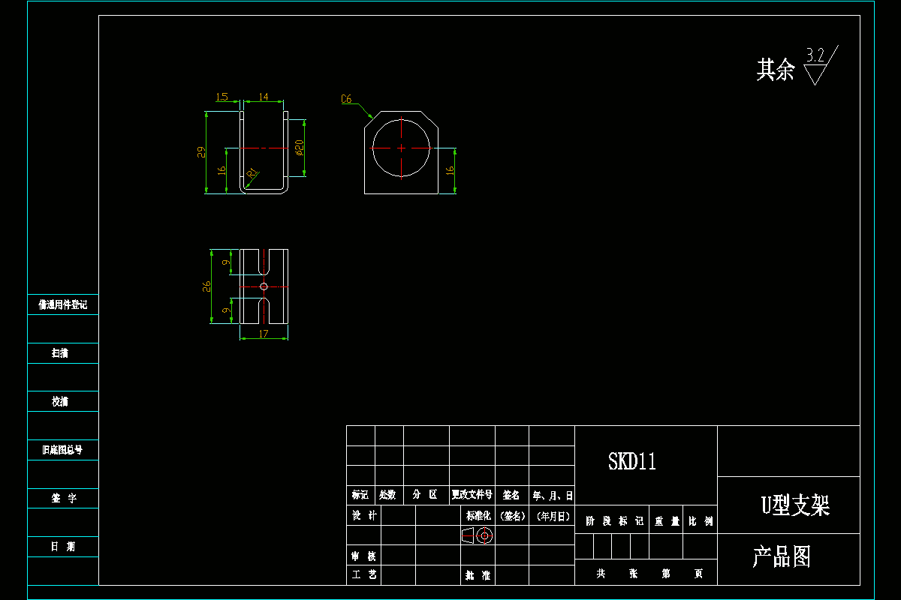The image size is (901, 600).
Task: Select the 其余 text near the roughness symbol
Action: point(776,70)
